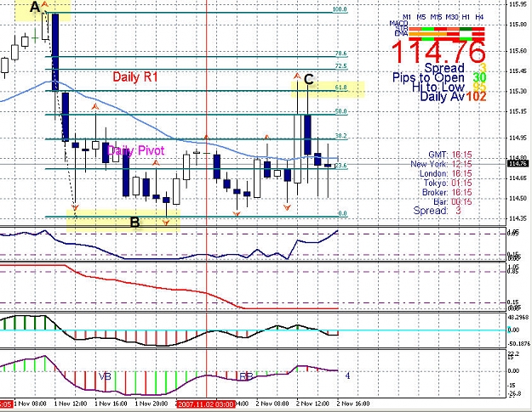This screenshot has width=532, height=412.
Task: Select the Hi to Low readout
Action: pyautogui.click(x=449, y=87)
